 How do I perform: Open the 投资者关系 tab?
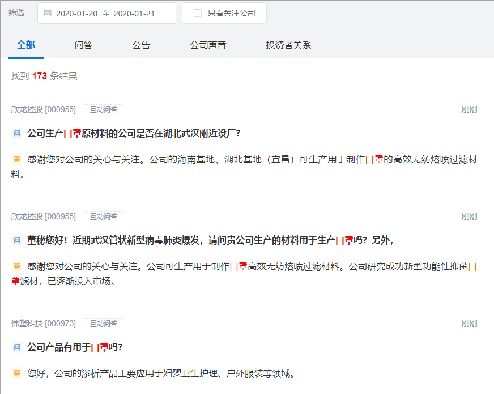coord(288,45)
